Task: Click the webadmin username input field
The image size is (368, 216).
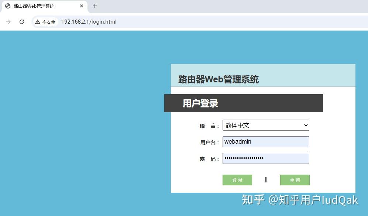Action: point(266,141)
